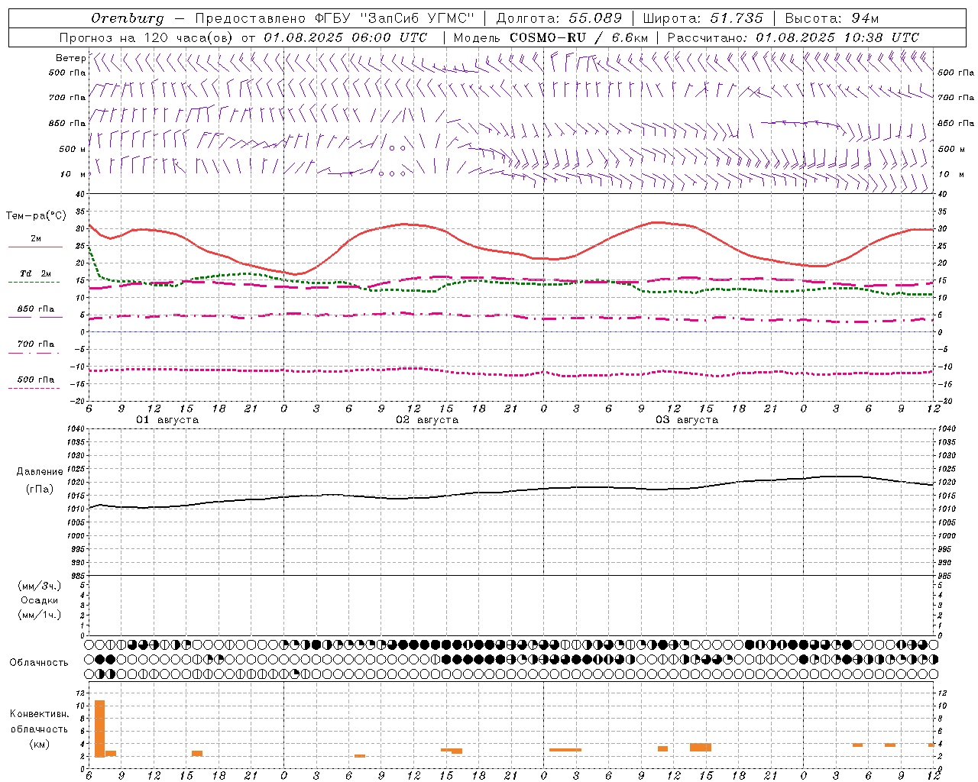The height and width of the screenshot is (782, 978).
Task: Click the Рассчитано: 01.08.2025 10:38 UTC timestamp
Action: click(x=793, y=37)
